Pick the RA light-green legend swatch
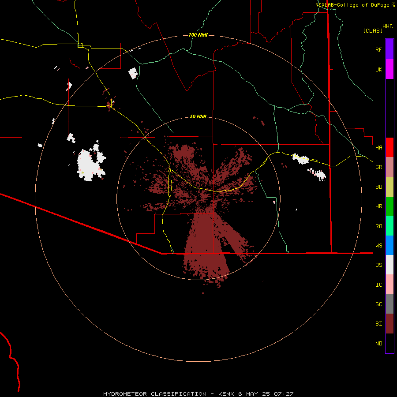397x397 pixels. [x=390, y=226]
